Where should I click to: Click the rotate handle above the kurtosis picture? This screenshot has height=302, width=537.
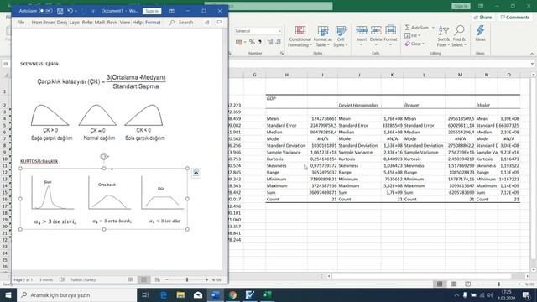point(104,157)
